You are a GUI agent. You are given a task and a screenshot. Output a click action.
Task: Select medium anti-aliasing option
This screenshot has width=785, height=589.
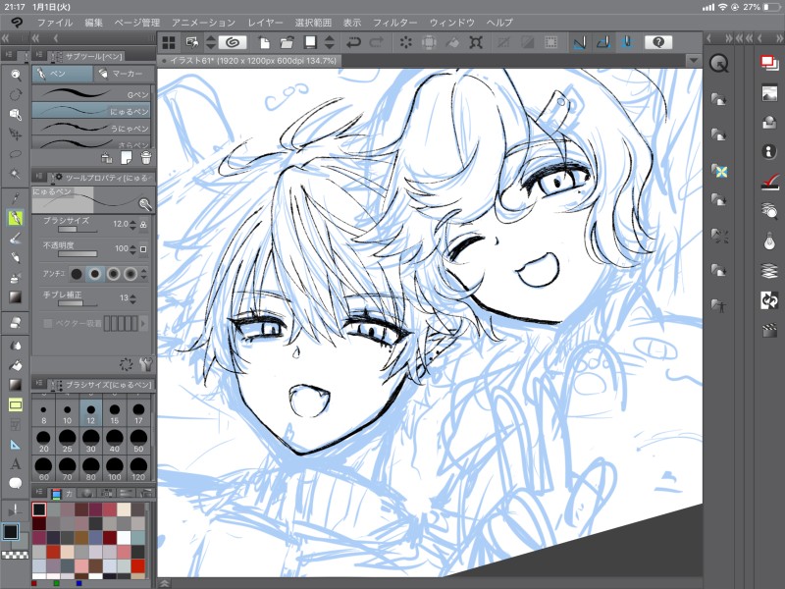[x=113, y=274]
